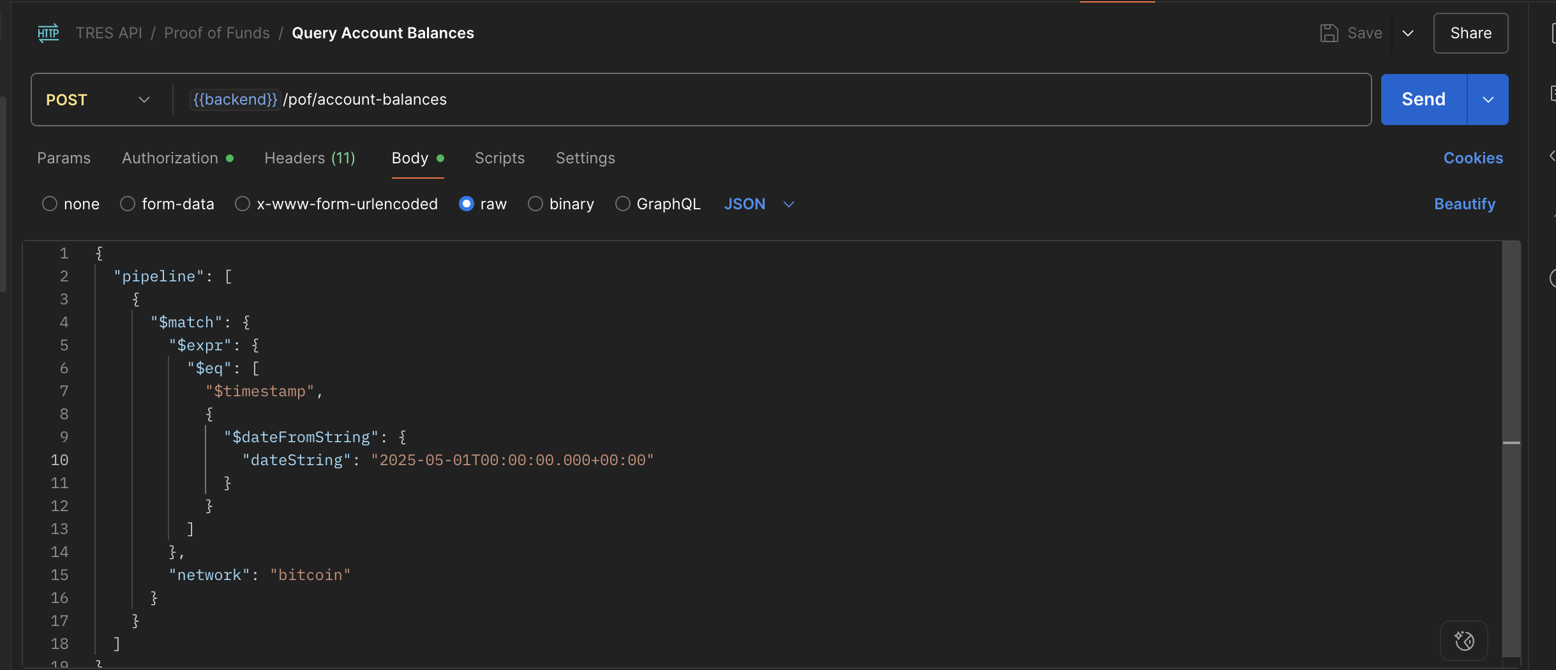Click the AI assistant icon in editor corner
This screenshot has width=1556, height=670.
1463,640
